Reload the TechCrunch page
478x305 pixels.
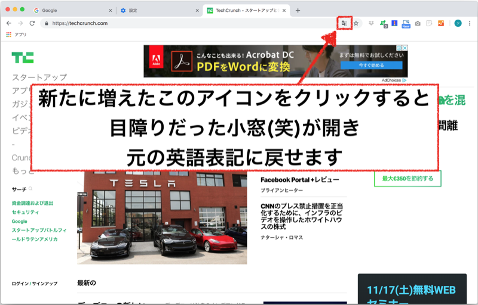(32, 23)
